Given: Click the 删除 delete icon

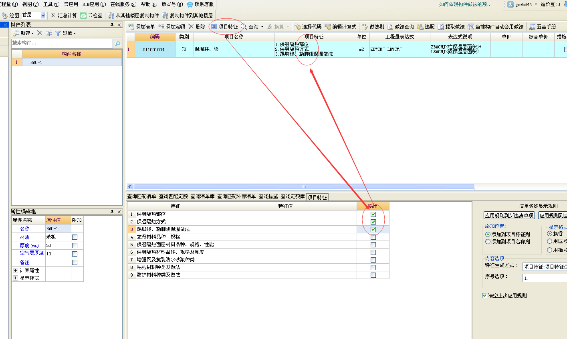Looking at the screenshot, I should [x=191, y=26].
